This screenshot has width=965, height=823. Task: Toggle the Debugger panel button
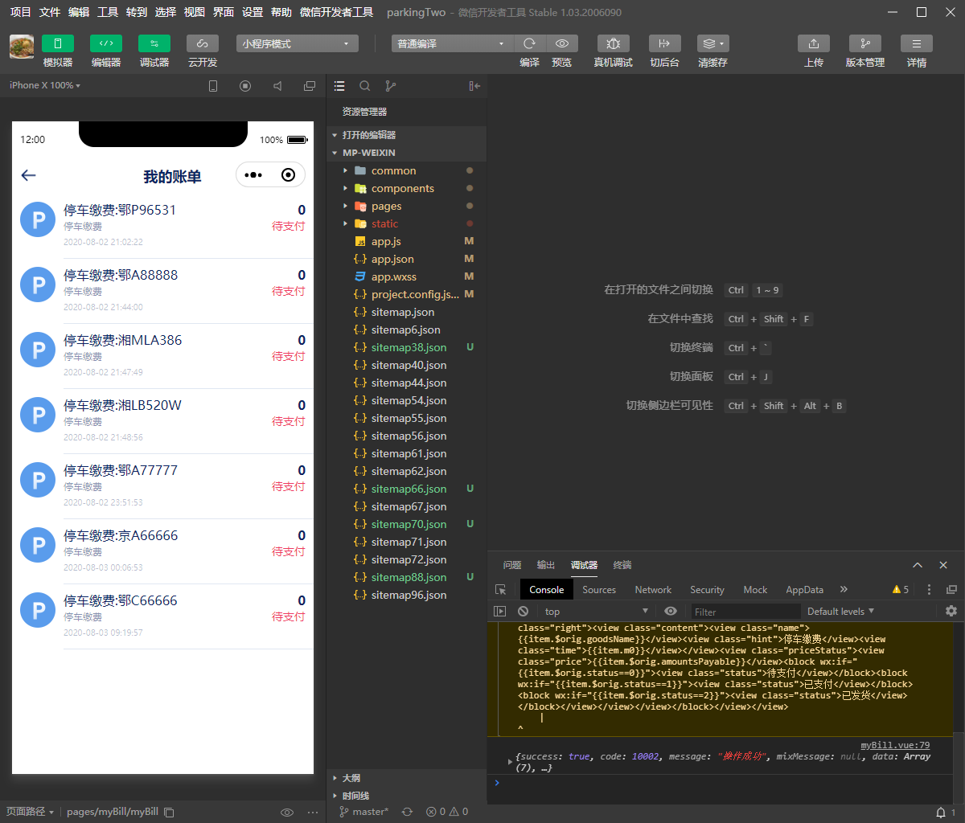pyautogui.click(x=154, y=43)
